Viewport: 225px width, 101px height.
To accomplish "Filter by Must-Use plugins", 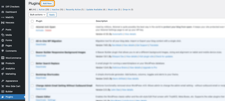I will [113, 9].
